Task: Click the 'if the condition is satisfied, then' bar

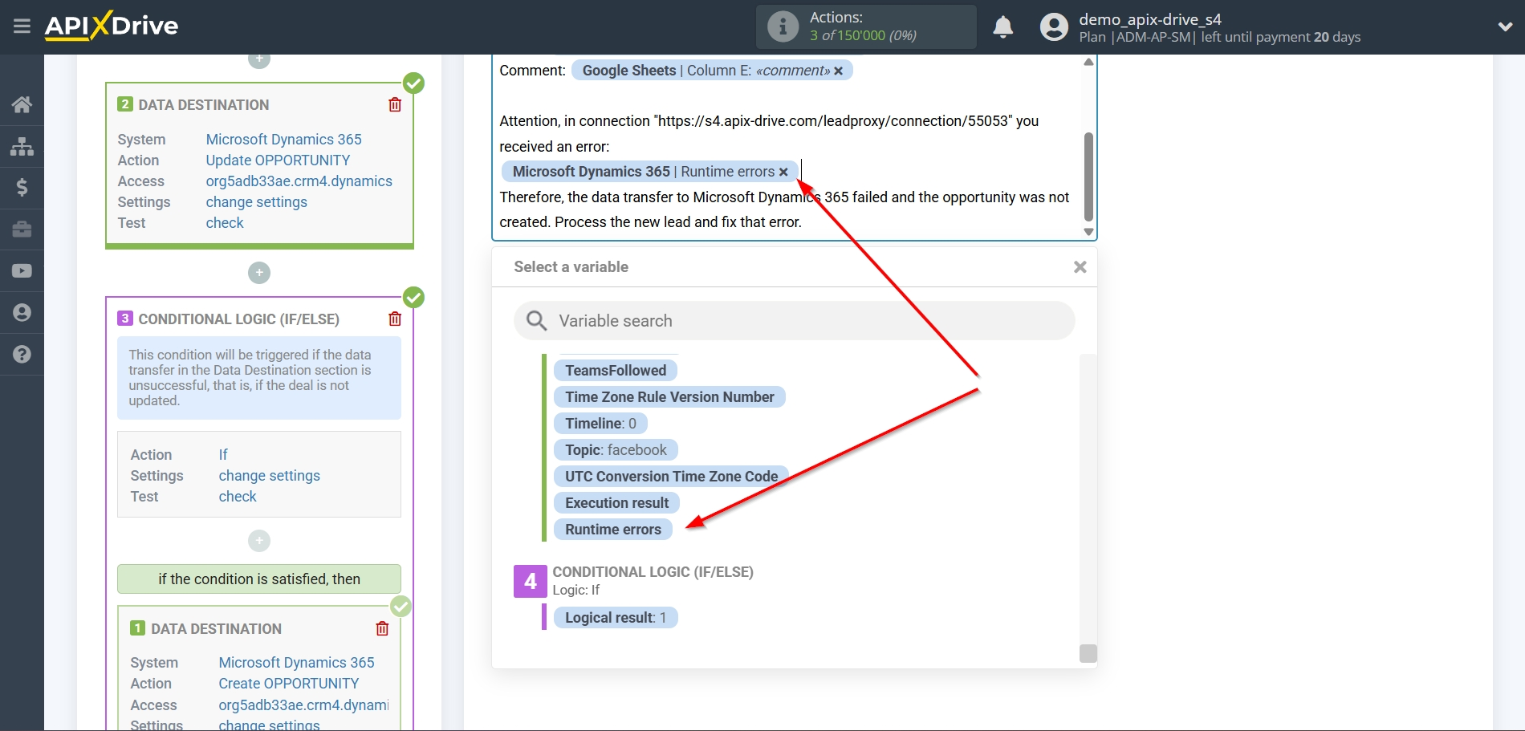Action: [x=259, y=579]
